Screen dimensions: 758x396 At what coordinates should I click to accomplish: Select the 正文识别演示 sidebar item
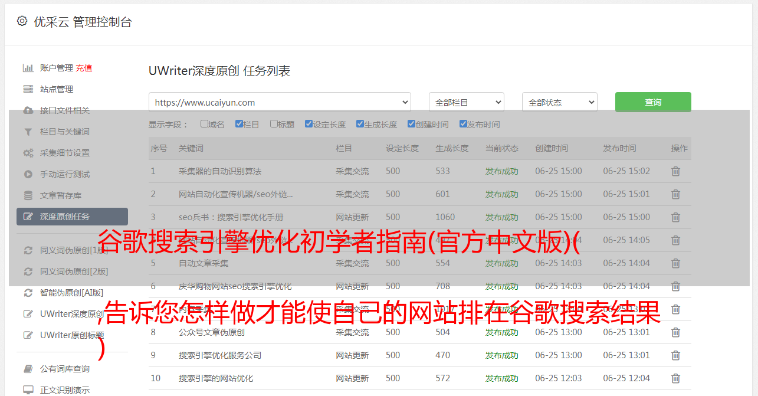65,390
